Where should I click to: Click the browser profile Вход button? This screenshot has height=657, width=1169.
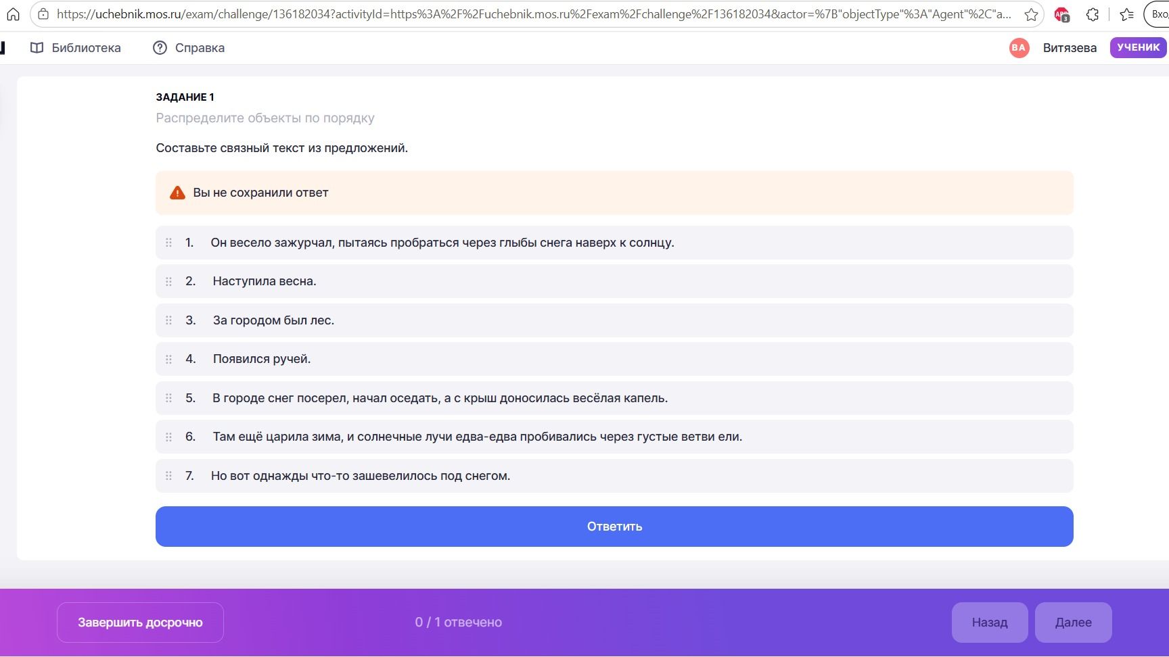(1157, 14)
